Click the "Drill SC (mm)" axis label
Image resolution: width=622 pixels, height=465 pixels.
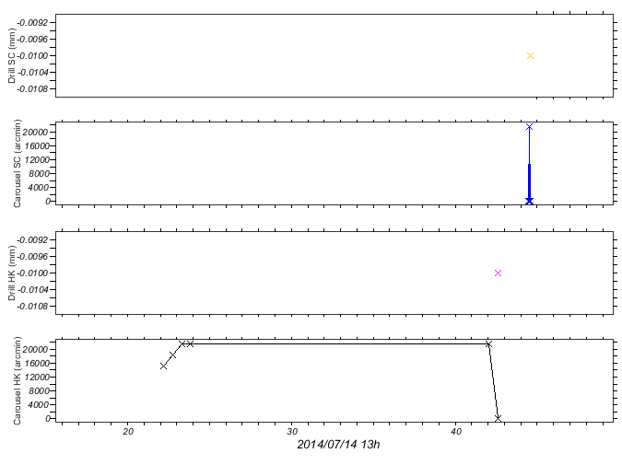click(x=11, y=55)
